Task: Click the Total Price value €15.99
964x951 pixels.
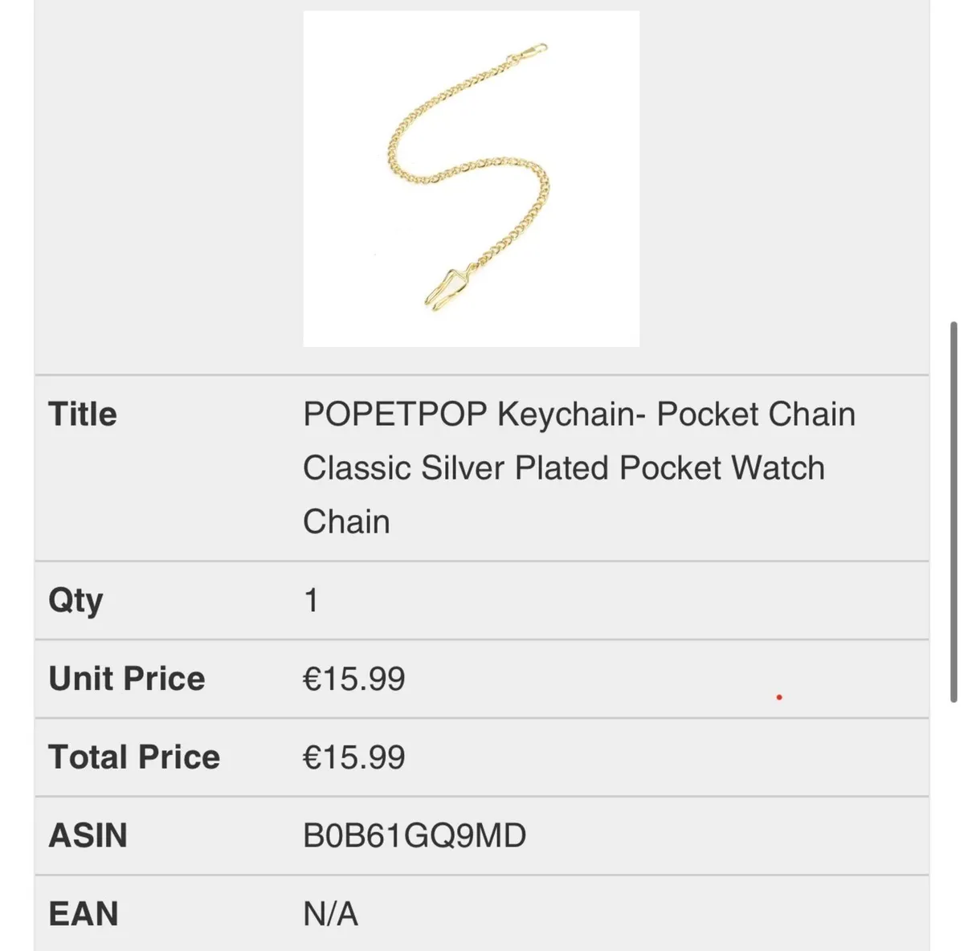Action: [354, 757]
